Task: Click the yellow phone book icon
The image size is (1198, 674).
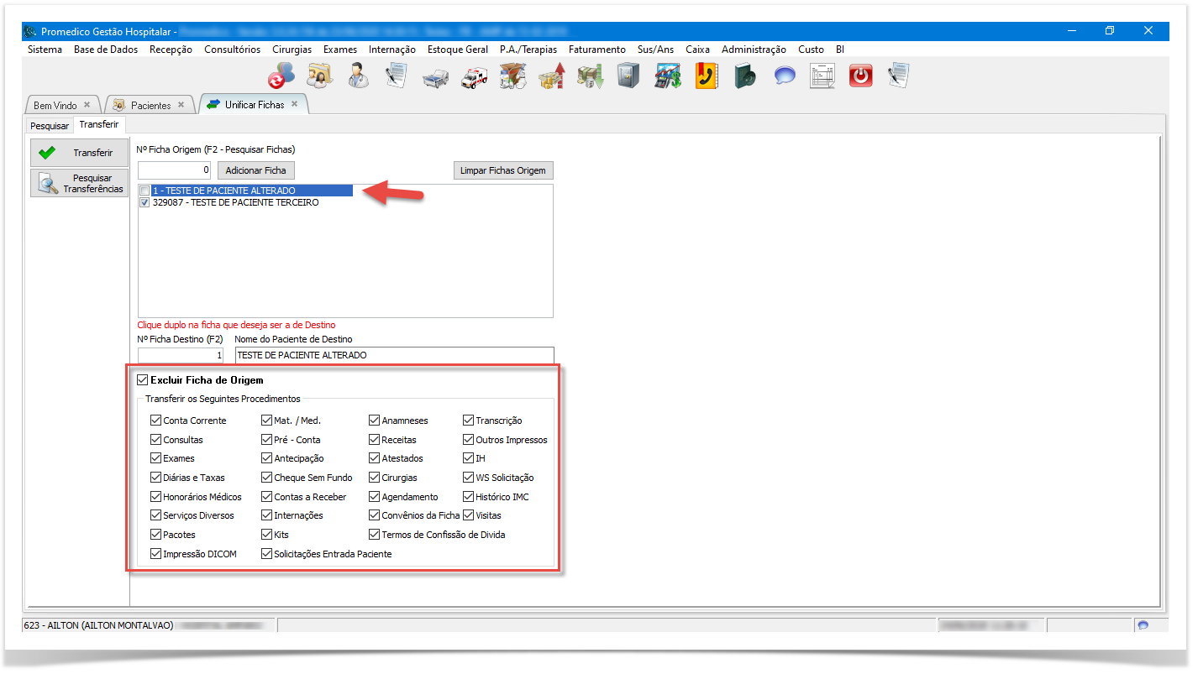Action: point(705,76)
